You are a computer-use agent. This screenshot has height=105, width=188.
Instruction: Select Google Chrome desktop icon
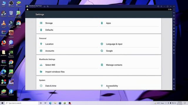(x=11, y=64)
